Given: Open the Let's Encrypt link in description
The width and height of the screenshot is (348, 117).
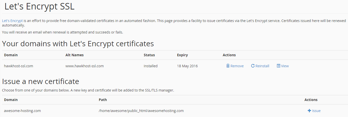Looking at the screenshot, I should click(12, 21).
